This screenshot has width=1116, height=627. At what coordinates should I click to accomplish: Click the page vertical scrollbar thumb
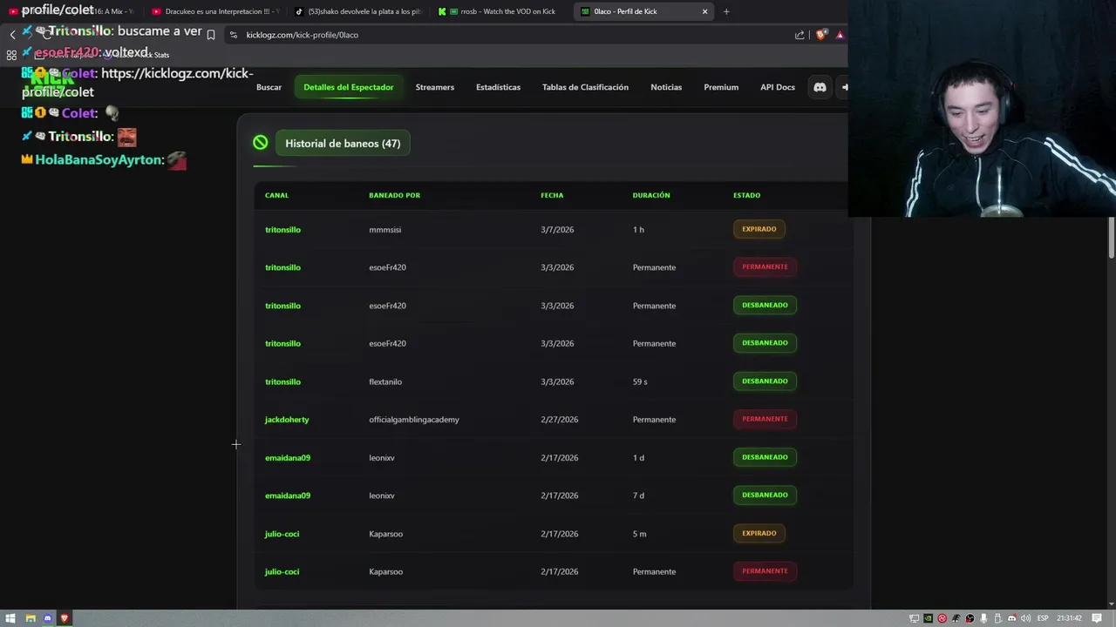(1112, 238)
